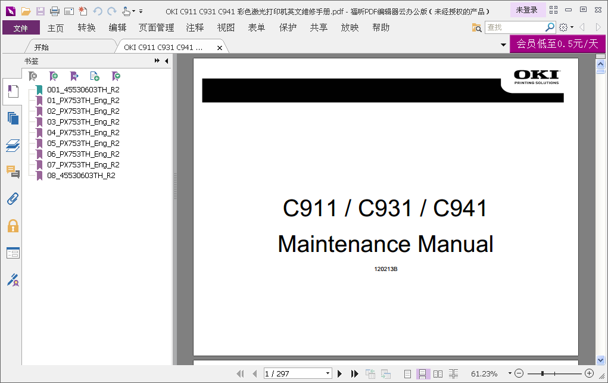Open the 文件 menu

21,27
